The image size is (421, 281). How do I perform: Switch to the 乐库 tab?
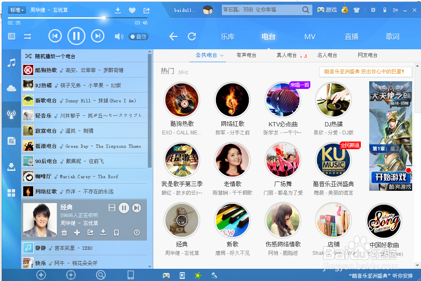(228, 37)
